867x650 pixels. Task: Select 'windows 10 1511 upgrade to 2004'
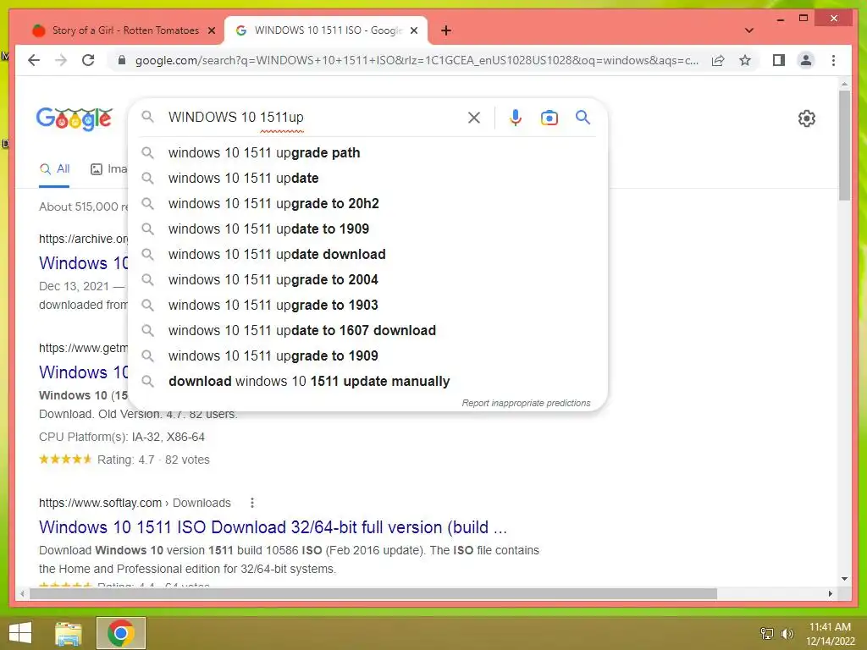pos(367,279)
